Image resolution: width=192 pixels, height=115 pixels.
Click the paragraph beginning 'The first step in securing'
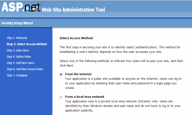120,50
